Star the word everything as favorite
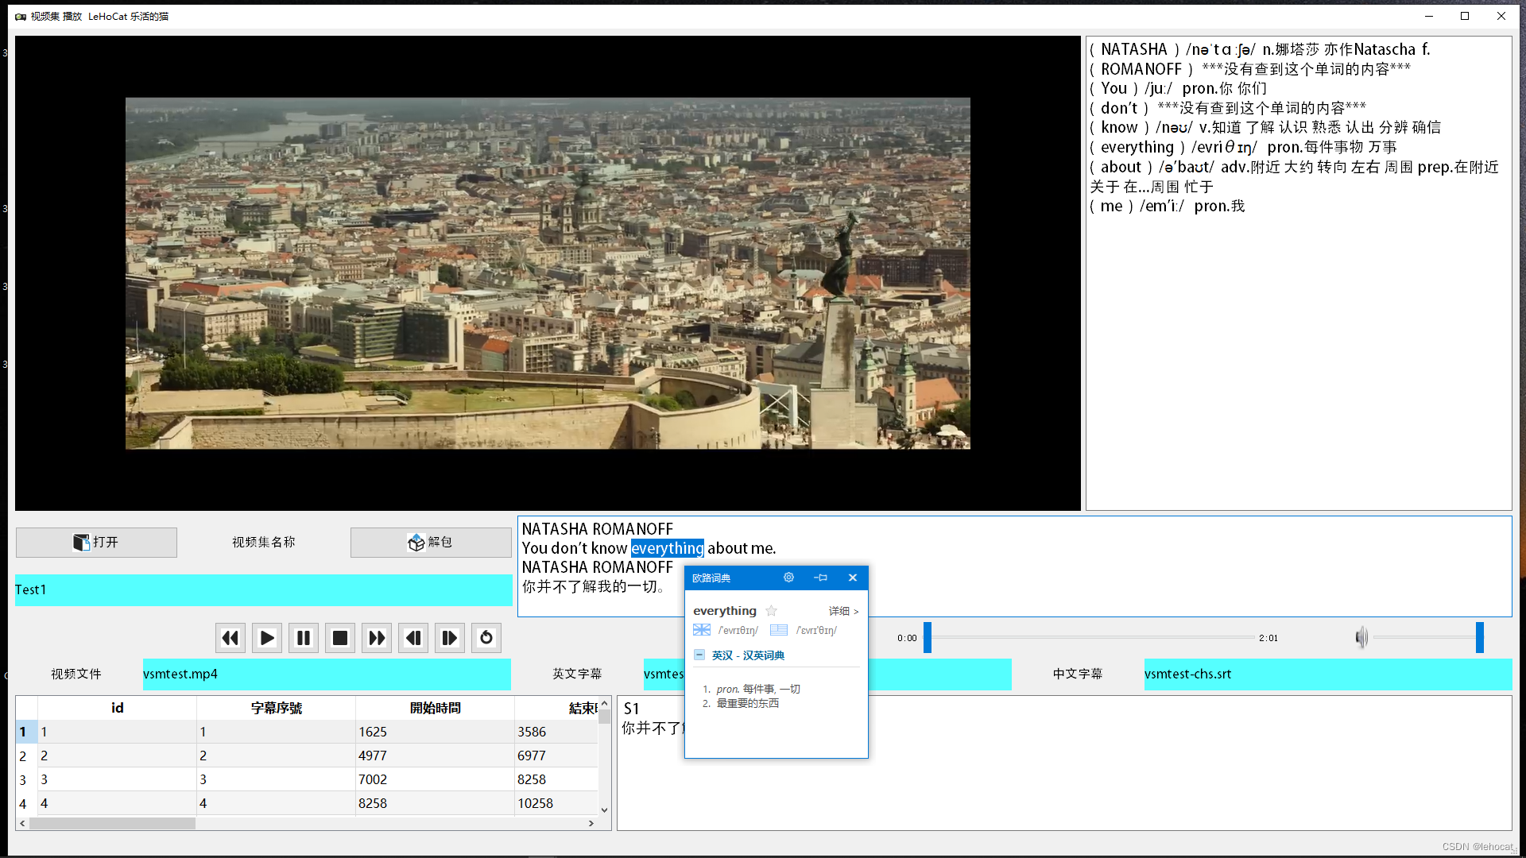 (x=771, y=611)
